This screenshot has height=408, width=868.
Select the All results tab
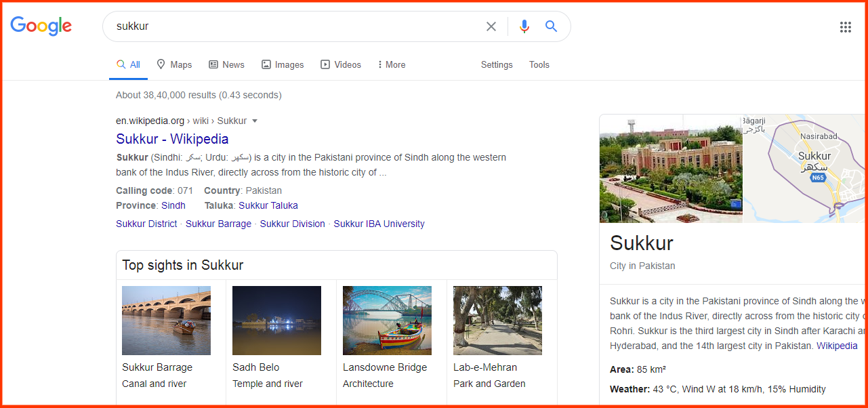[128, 65]
